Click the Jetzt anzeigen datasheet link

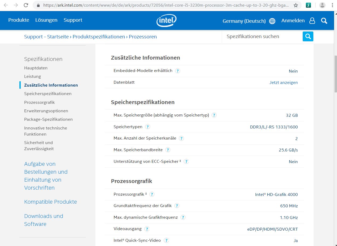(x=283, y=82)
